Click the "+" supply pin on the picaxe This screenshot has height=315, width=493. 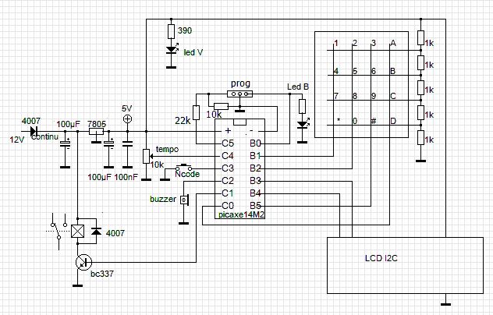coord(229,130)
